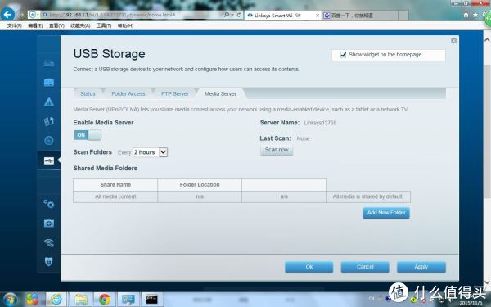Open the Wireless Wi-Fi sidebar icon
The height and width of the screenshot is (307, 491).
click(x=49, y=242)
